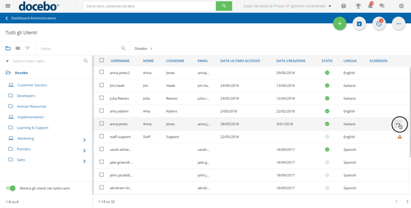The height and width of the screenshot is (208, 411).
Task: Click the Cerca users search field
Action: coord(79,48)
